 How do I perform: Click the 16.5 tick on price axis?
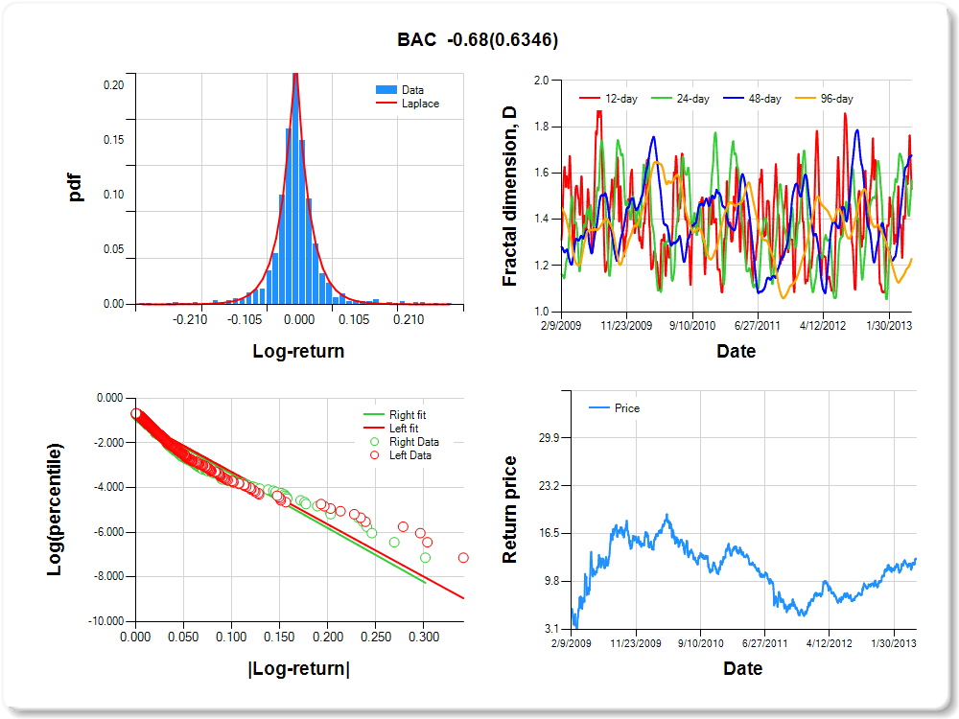tap(550, 533)
